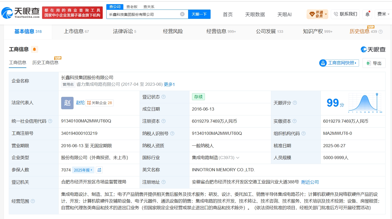Click the orange alert bell beside 工商信息
The height and width of the screenshot is (219, 392).
34,49
